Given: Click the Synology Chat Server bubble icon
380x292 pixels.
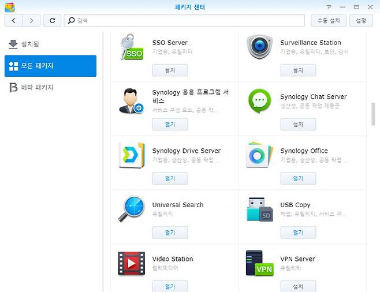Looking at the screenshot, I should click(259, 100).
